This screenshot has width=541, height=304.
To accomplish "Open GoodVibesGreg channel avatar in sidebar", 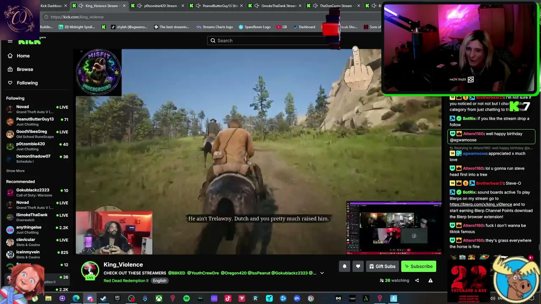I will [x=10, y=134].
